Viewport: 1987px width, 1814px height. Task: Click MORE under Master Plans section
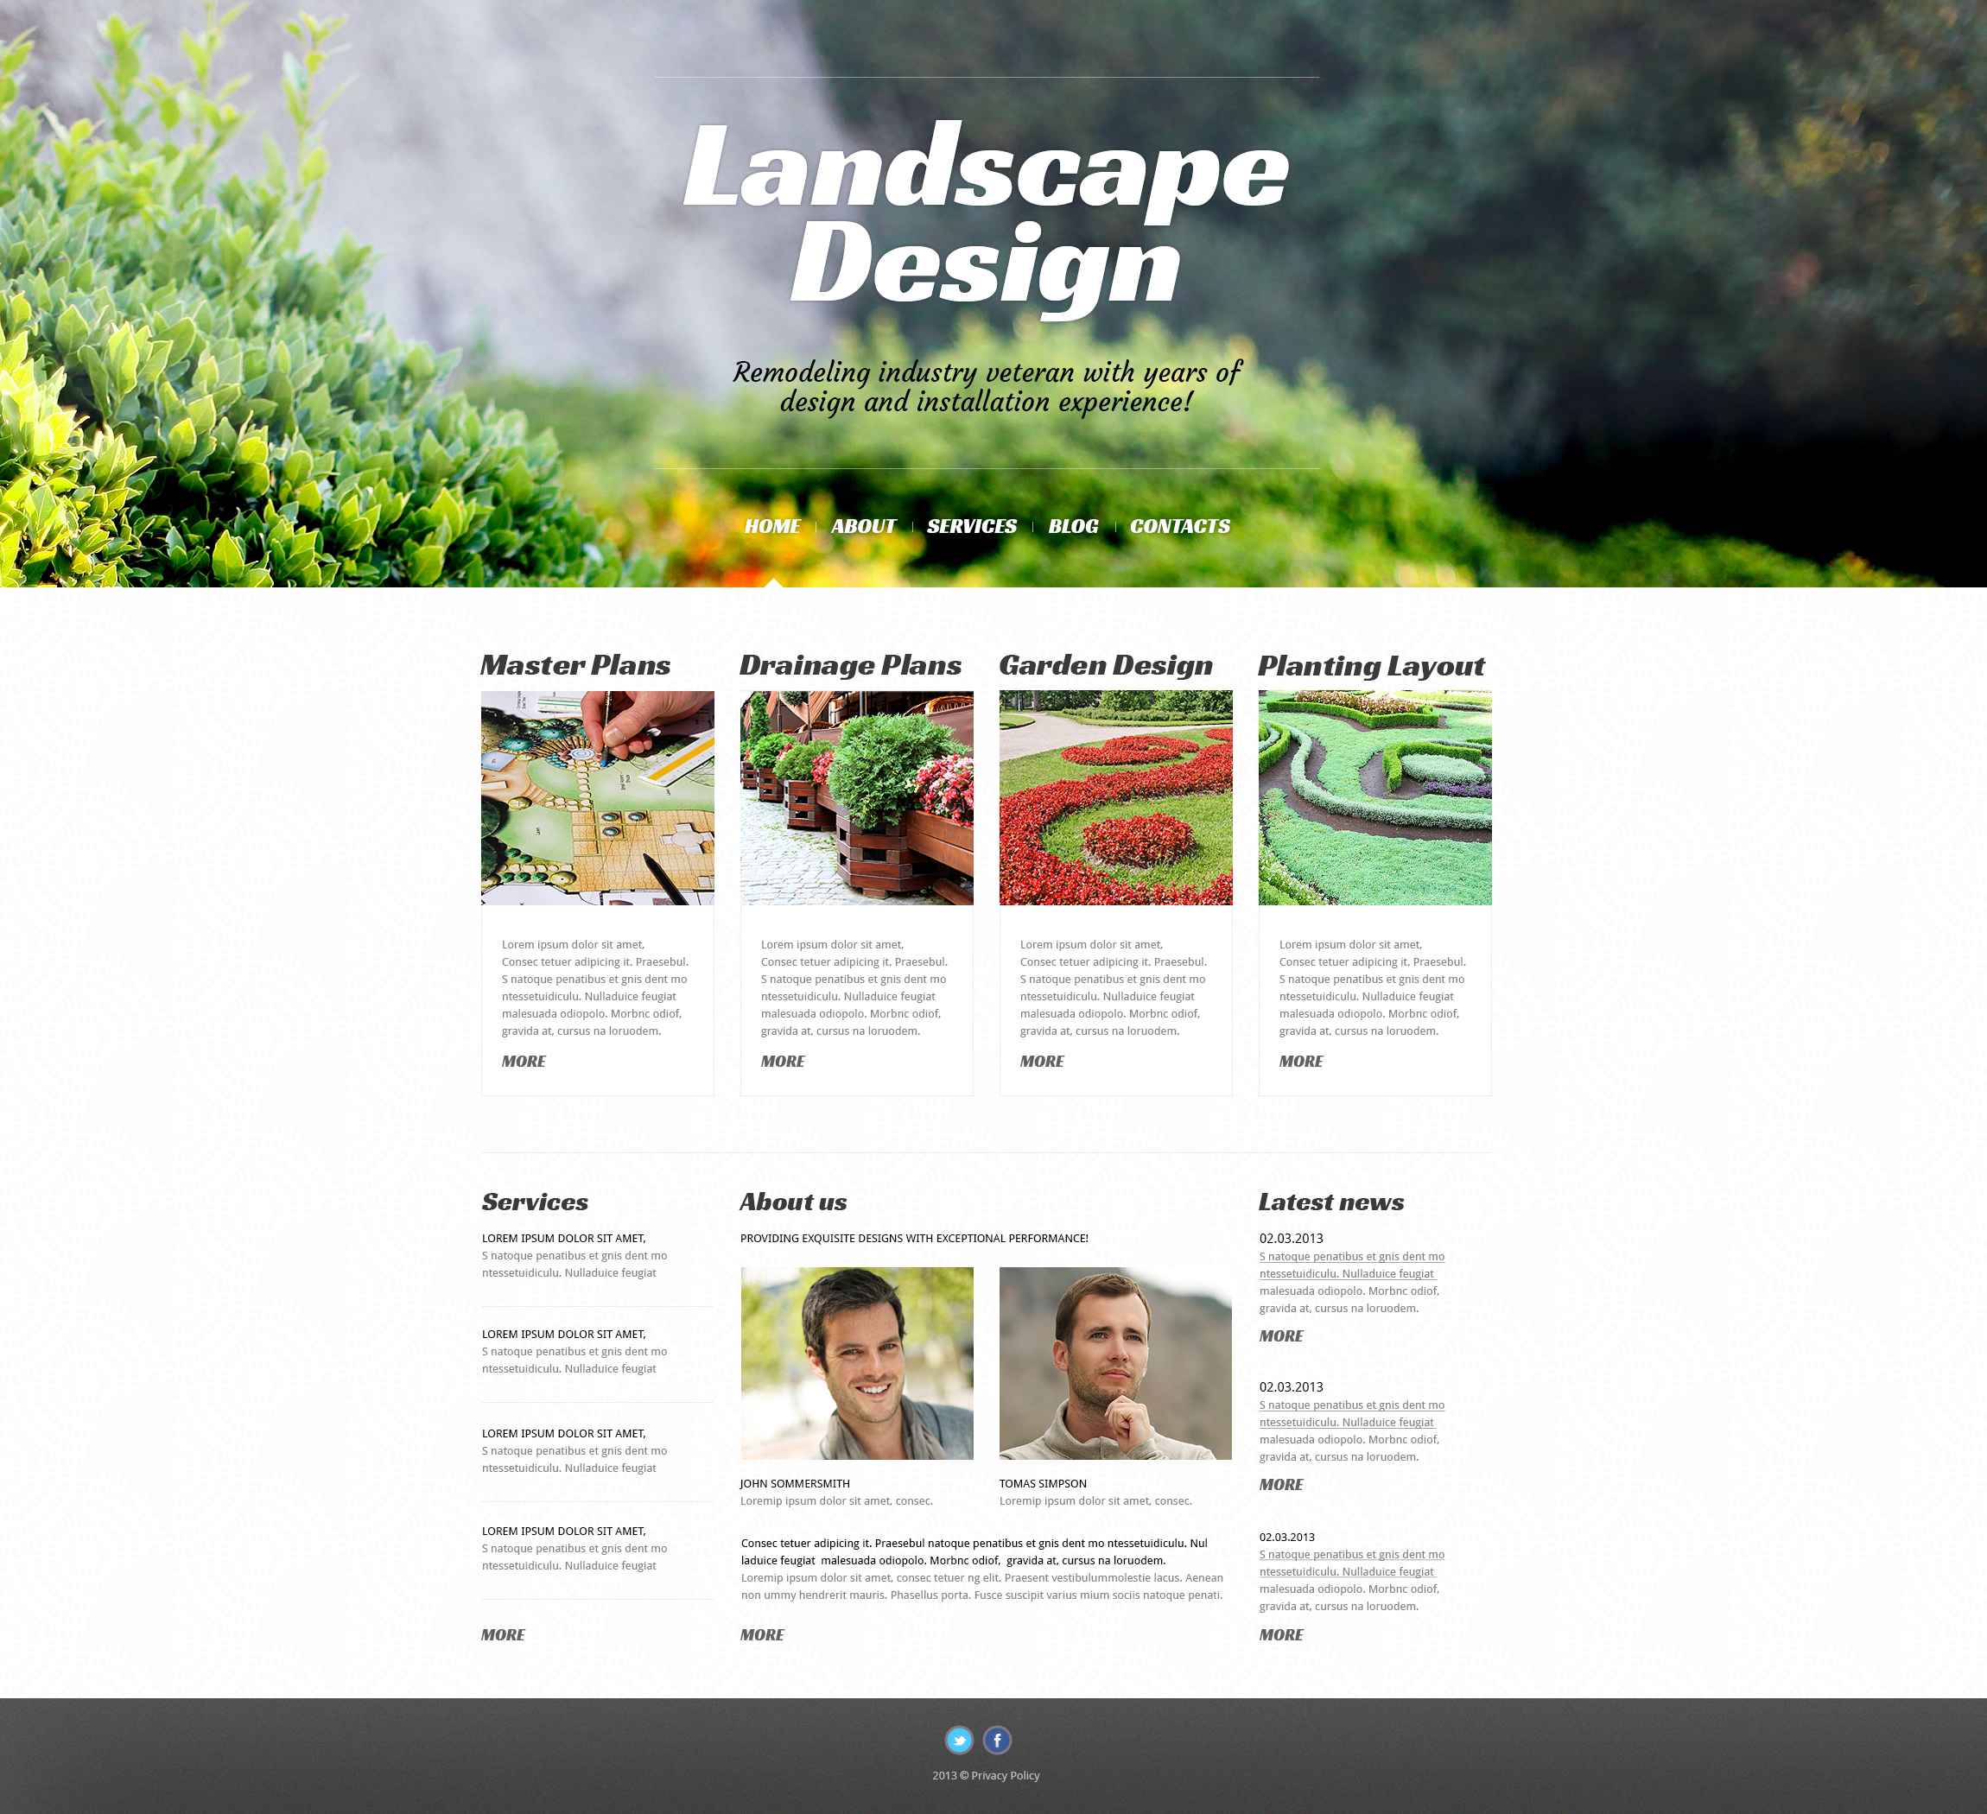(x=523, y=1061)
